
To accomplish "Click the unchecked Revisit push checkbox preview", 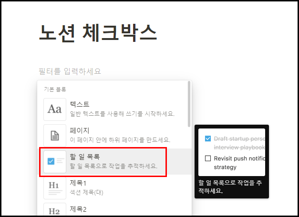I will [208, 158].
